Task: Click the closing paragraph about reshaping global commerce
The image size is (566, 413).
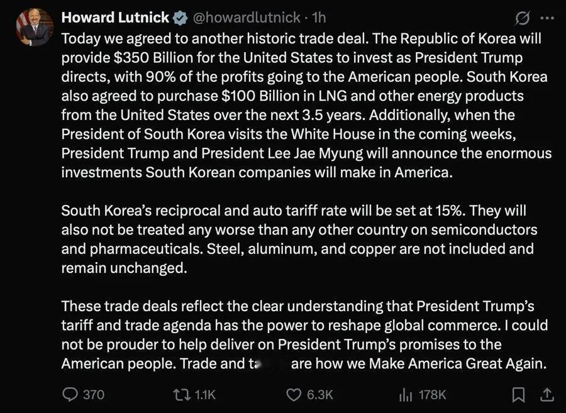Action: click(x=304, y=334)
